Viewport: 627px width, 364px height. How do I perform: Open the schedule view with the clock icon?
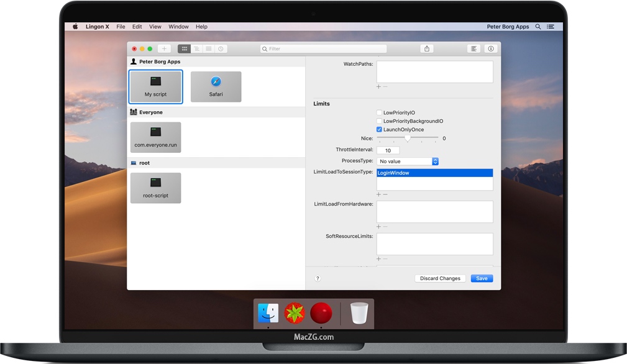coord(221,48)
